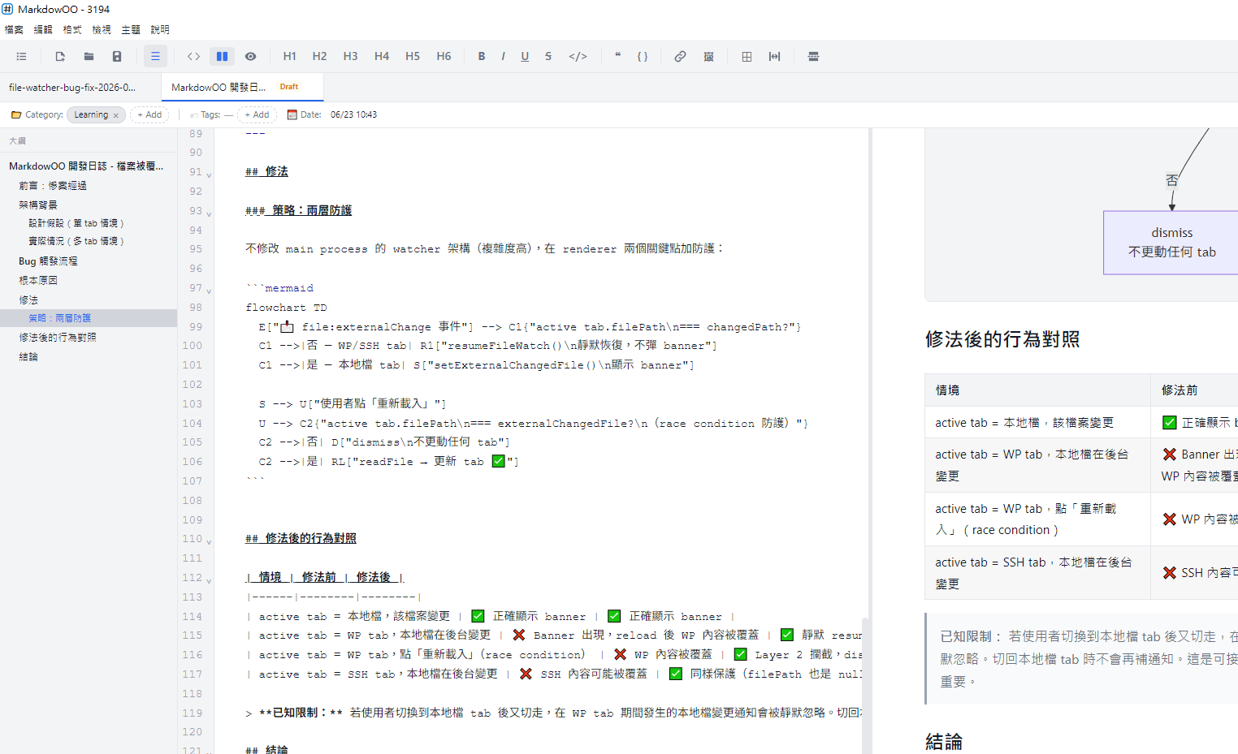Apply H6 heading format
This screenshot has width=1238, height=754.
coord(444,57)
